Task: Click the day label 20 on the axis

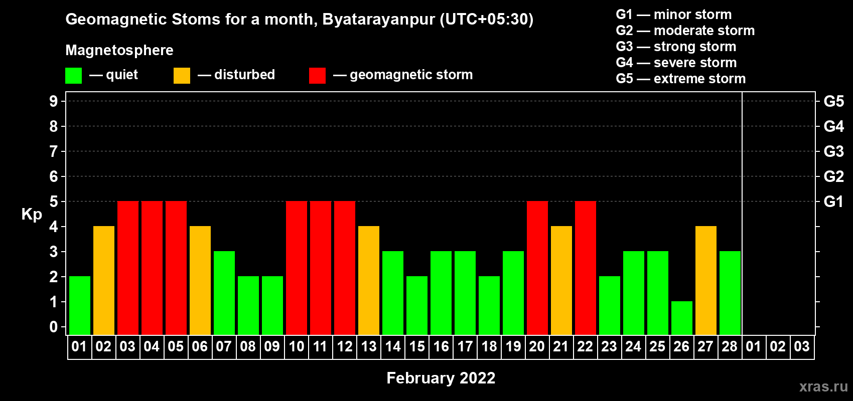Action: pos(537,346)
